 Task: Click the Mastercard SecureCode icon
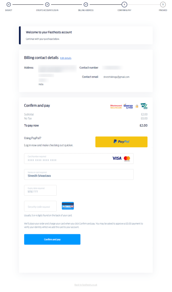tap(116, 106)
